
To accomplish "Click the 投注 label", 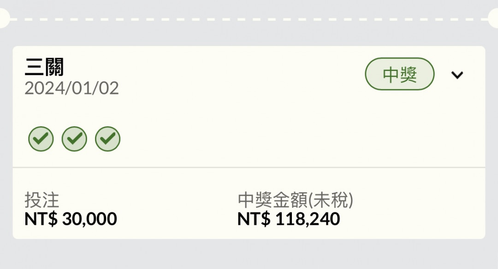I will click(42, 200).
